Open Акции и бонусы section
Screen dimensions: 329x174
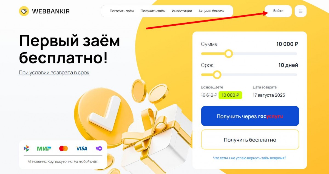coord(211,11)
